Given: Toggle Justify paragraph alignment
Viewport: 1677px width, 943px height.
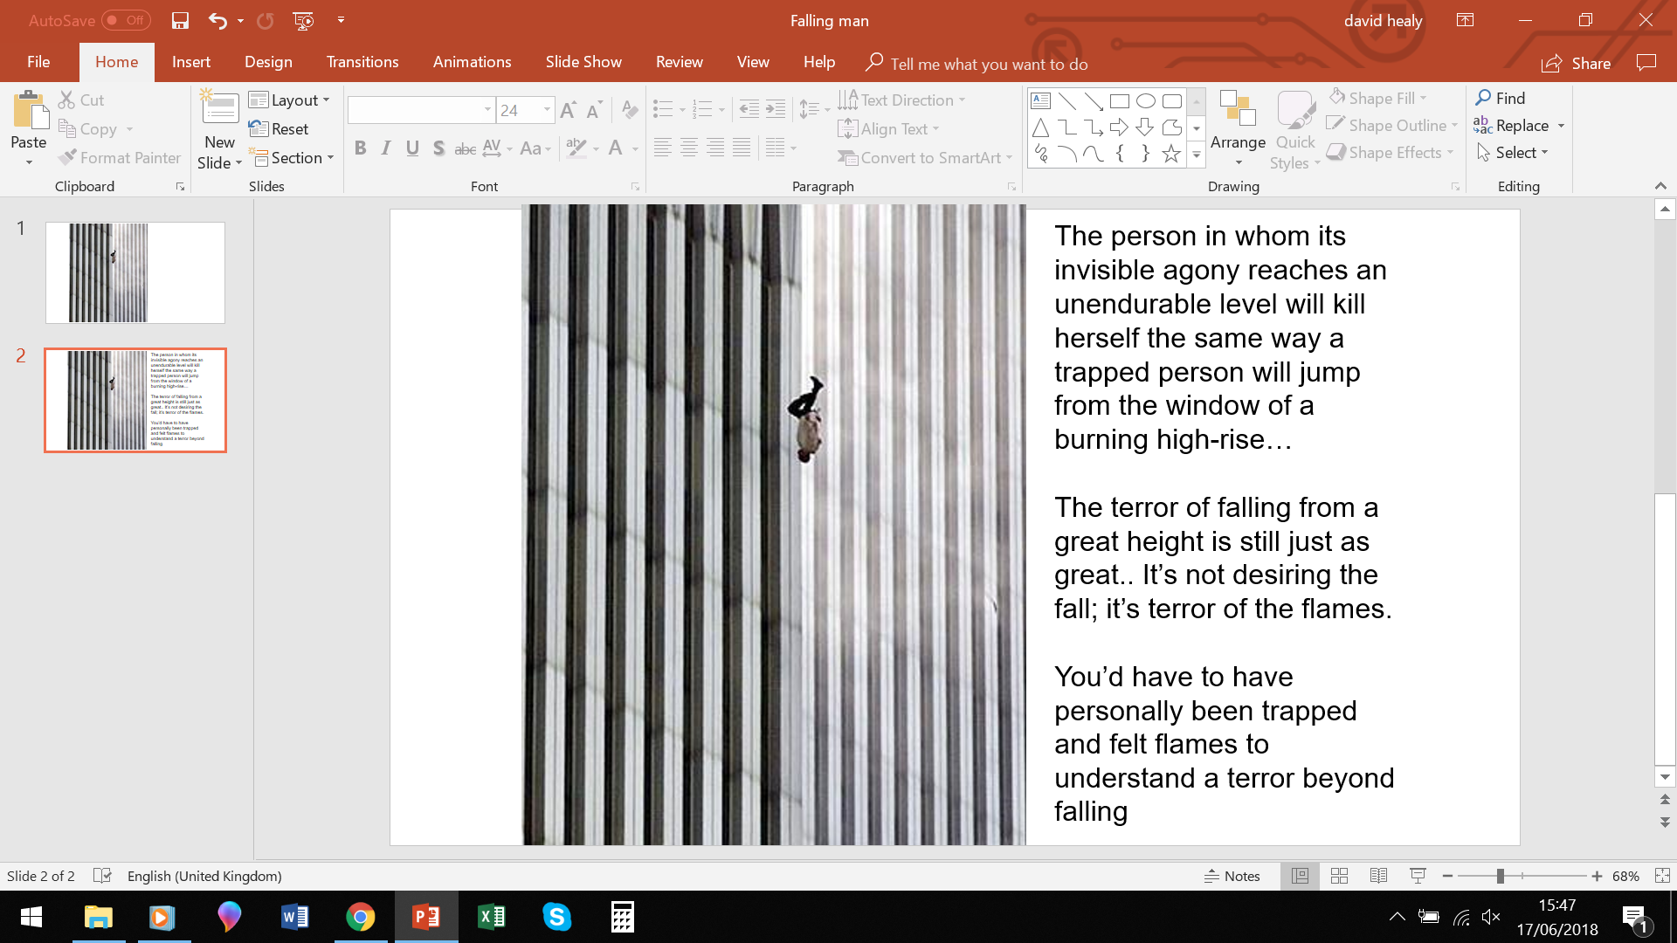Looking at the screenshot, I should point(742,148).
